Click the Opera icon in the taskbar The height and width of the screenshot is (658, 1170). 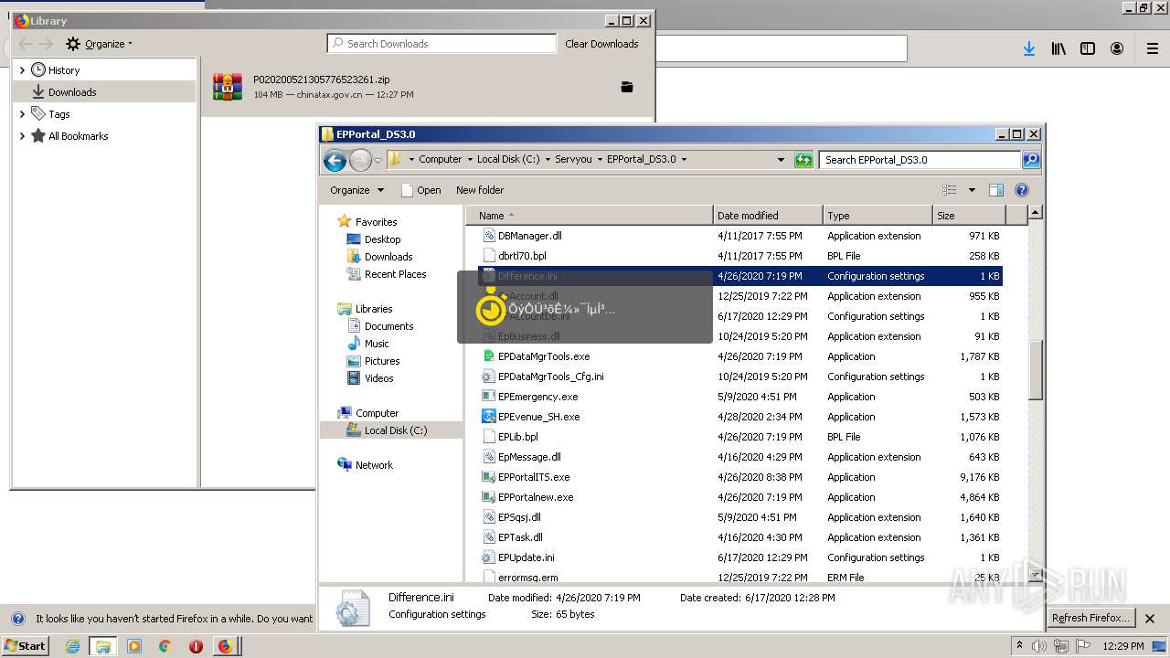(x=196, y=646)
